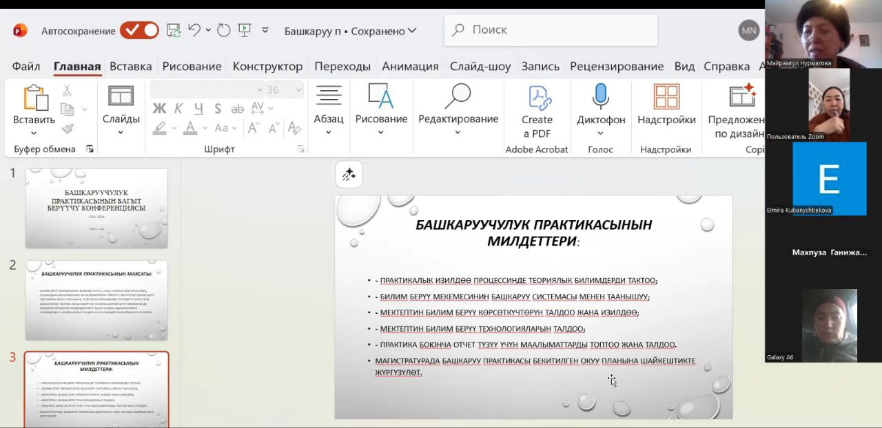Screen dimensions: 882x428
Task: Switch to the Вставка ribbon tab
Action: pos(130,66)
